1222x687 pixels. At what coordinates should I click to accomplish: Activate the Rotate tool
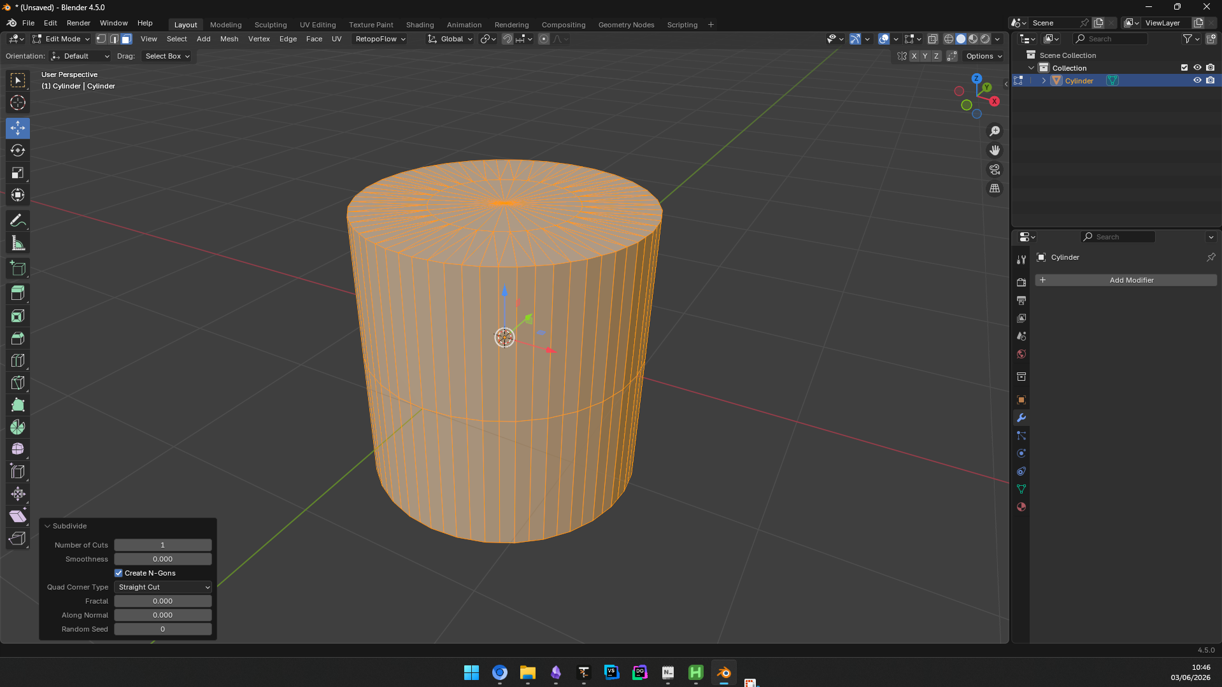coord(18,150)
